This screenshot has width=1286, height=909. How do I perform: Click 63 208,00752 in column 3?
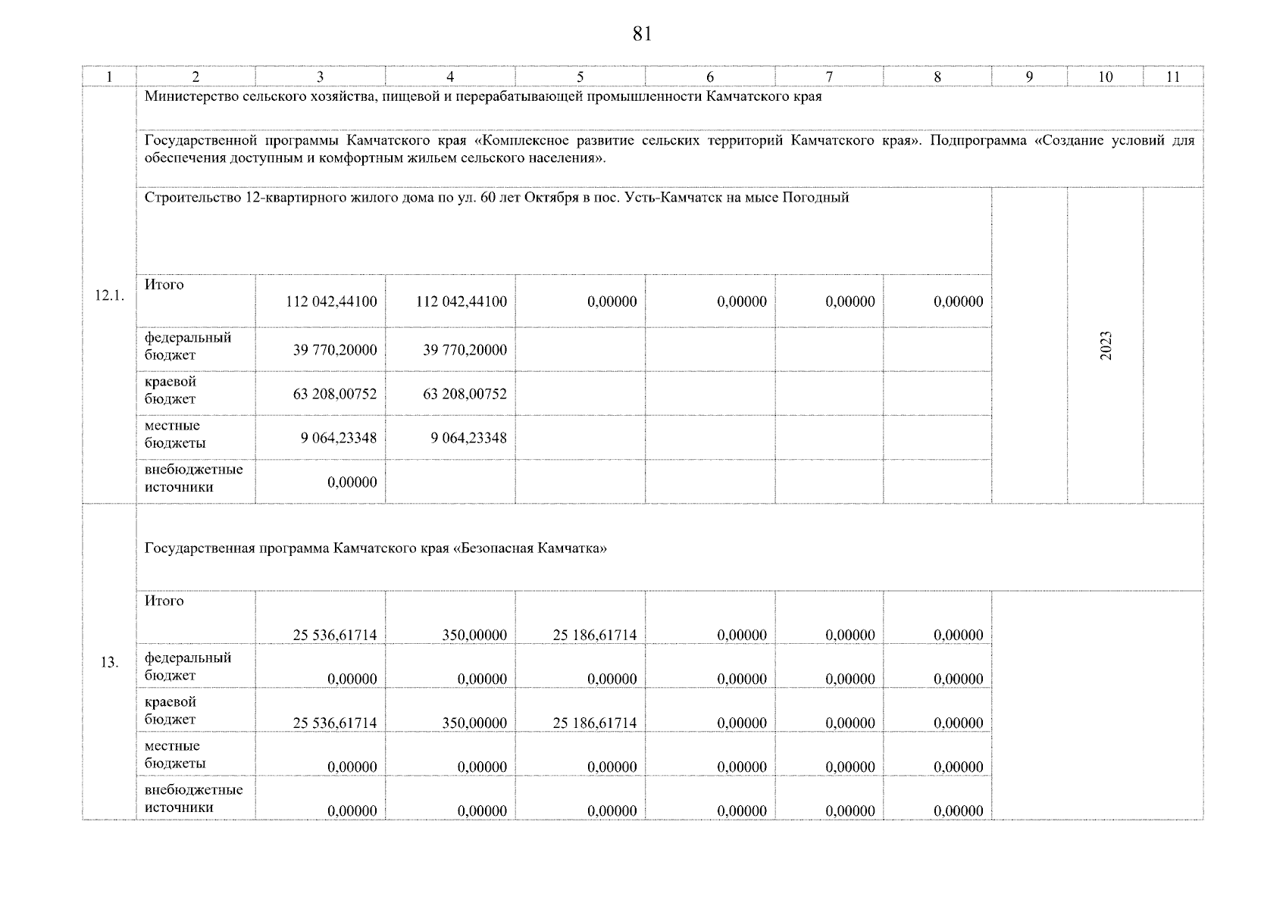[334, 394]
